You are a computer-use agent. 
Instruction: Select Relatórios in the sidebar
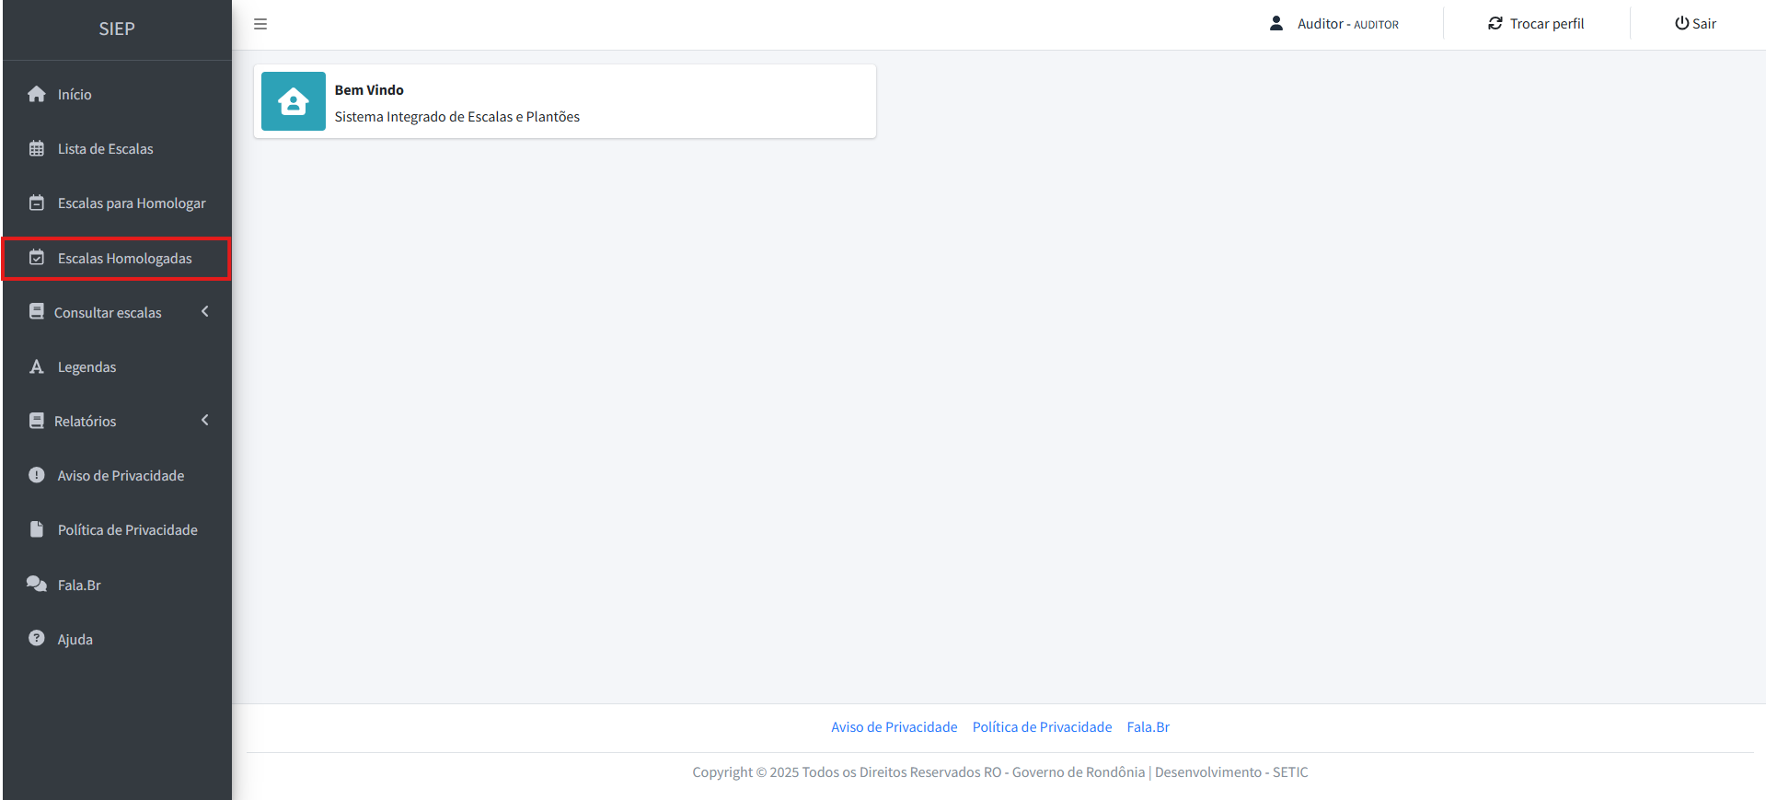coord(86,422)
